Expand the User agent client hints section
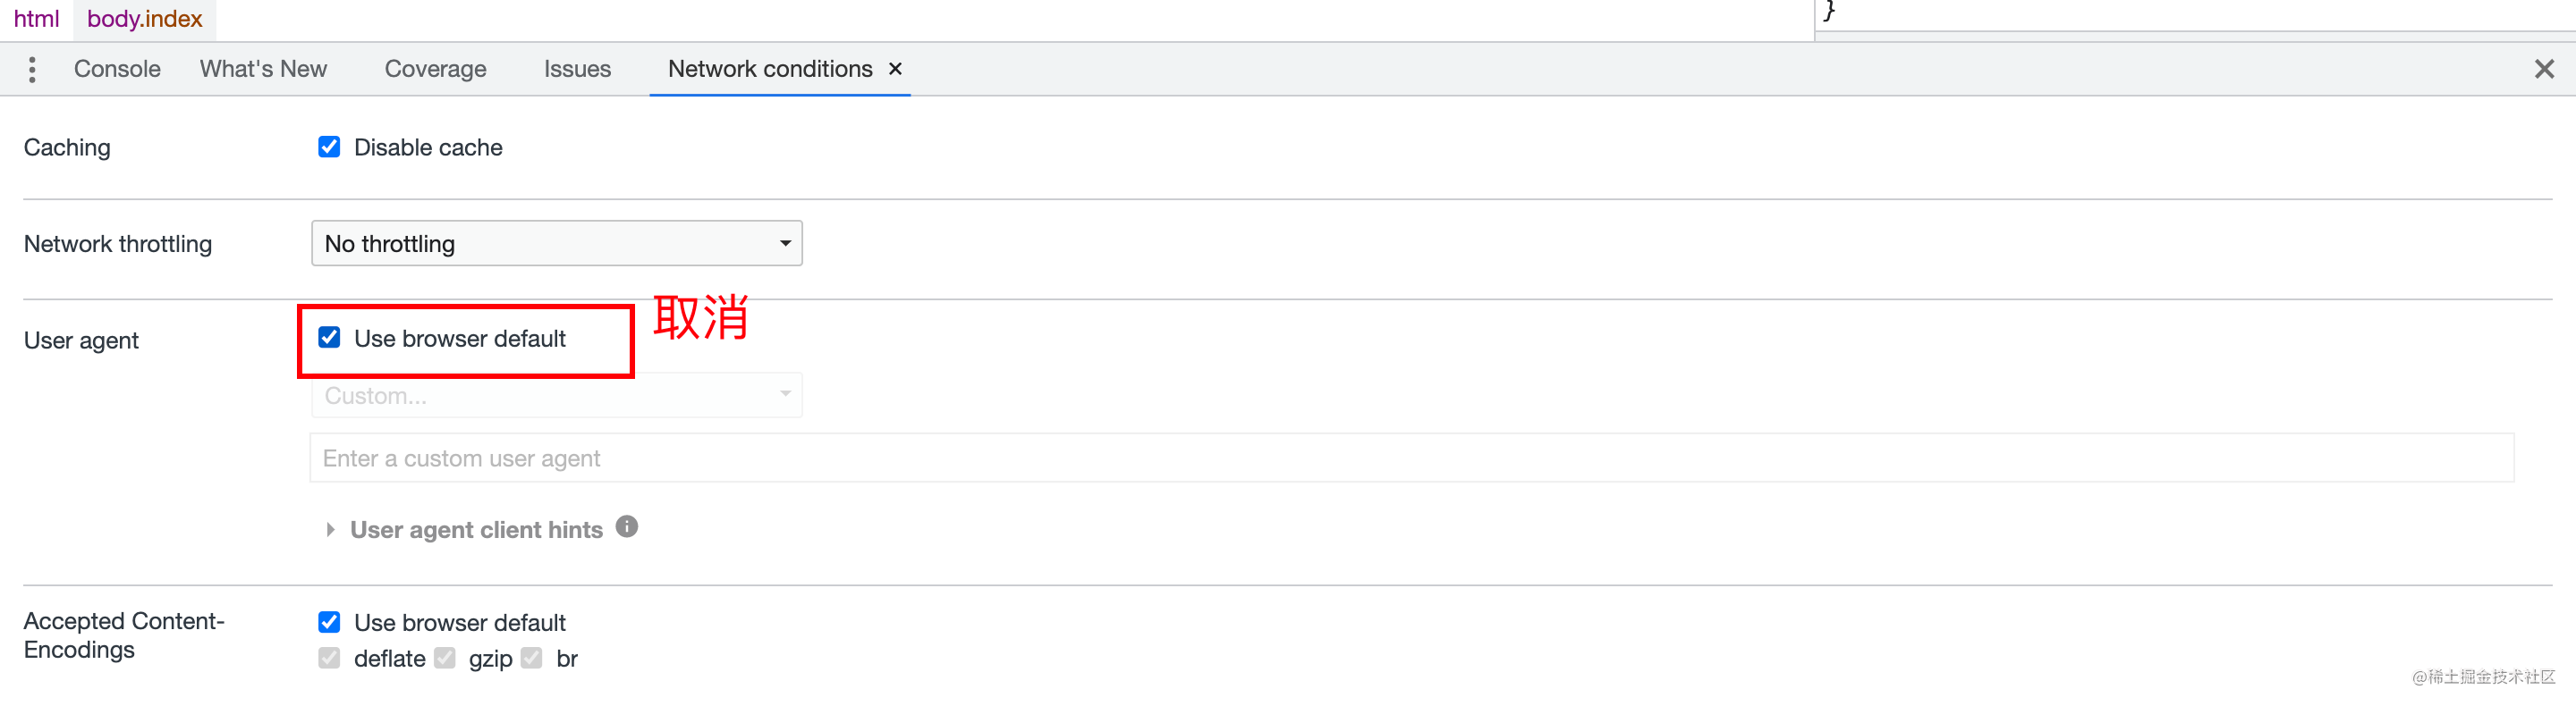 331,529
